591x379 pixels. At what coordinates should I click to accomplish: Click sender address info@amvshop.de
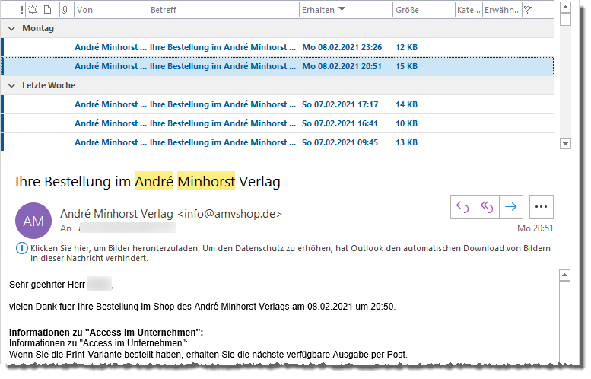pos(230,214)
